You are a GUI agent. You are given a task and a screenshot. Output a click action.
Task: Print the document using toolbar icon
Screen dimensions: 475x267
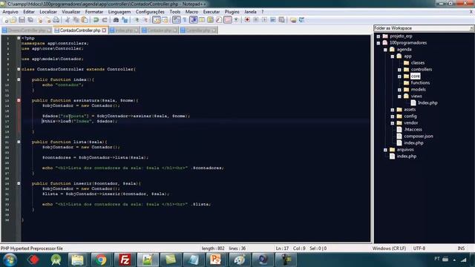(x=56, y=20)
